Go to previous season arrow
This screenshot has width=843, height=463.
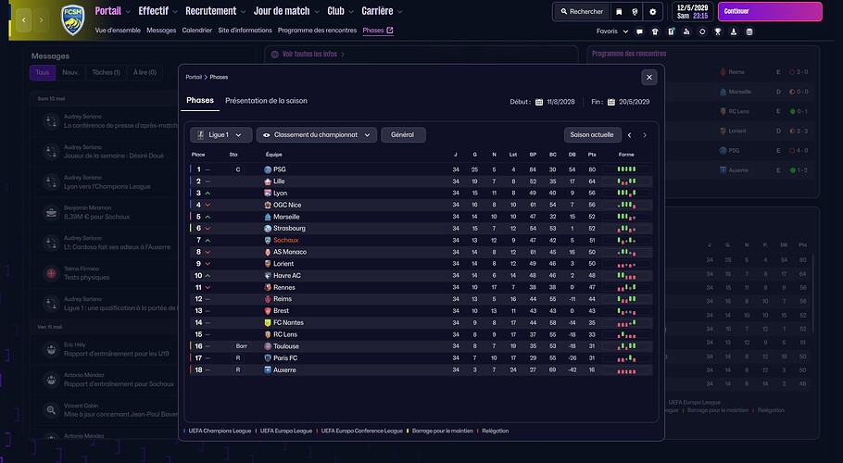pyautogui.click(x=630, y=135)
